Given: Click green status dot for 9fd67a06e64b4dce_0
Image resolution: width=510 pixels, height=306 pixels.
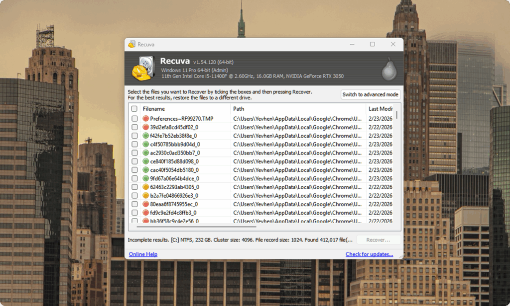Looking at the screenshot, I should [x=146, y=178].
